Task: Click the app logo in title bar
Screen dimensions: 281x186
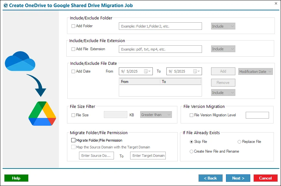Action: point(6,6)
